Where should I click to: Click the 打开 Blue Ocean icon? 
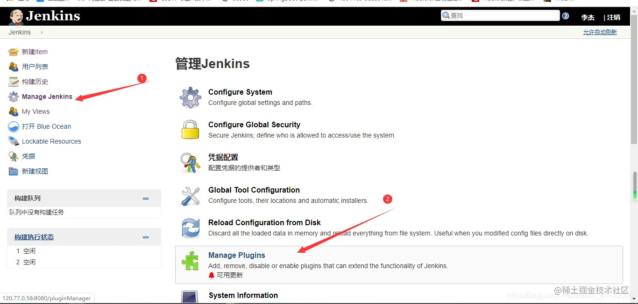[14, 126]
